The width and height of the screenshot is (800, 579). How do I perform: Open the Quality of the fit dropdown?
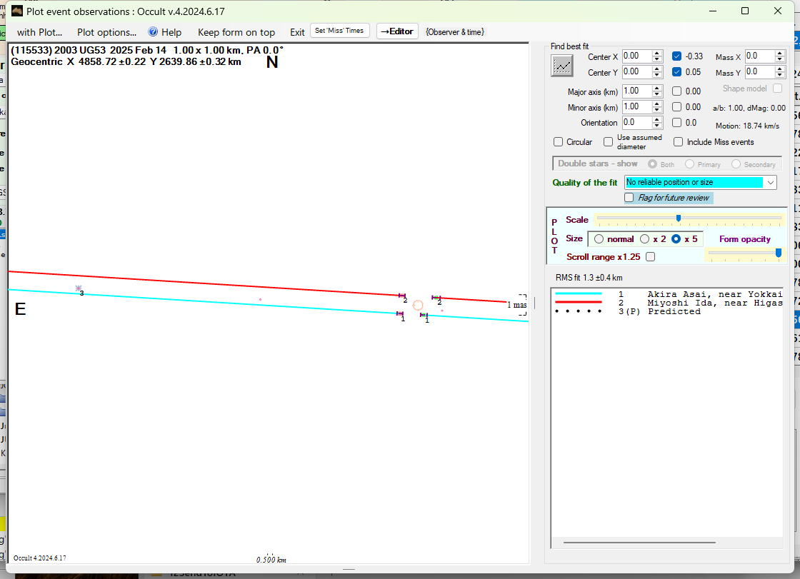point(770,183)
